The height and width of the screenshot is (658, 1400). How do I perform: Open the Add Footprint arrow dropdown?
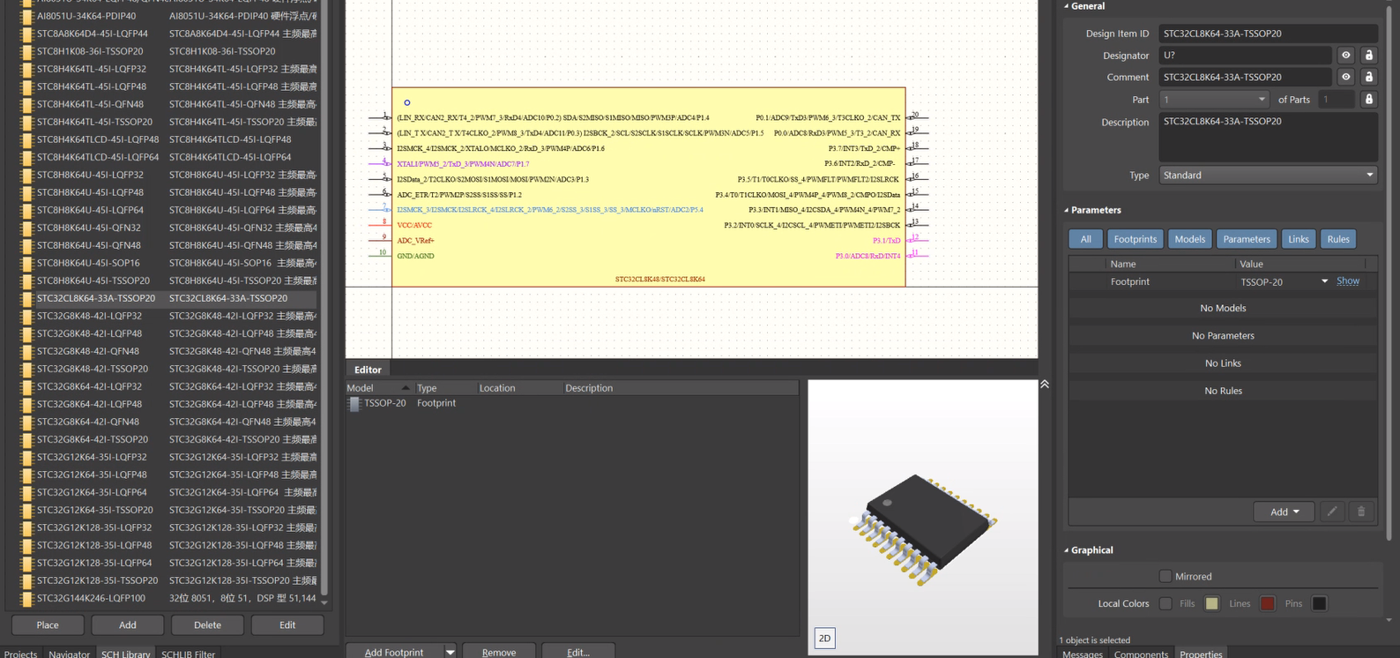(450, 652)
